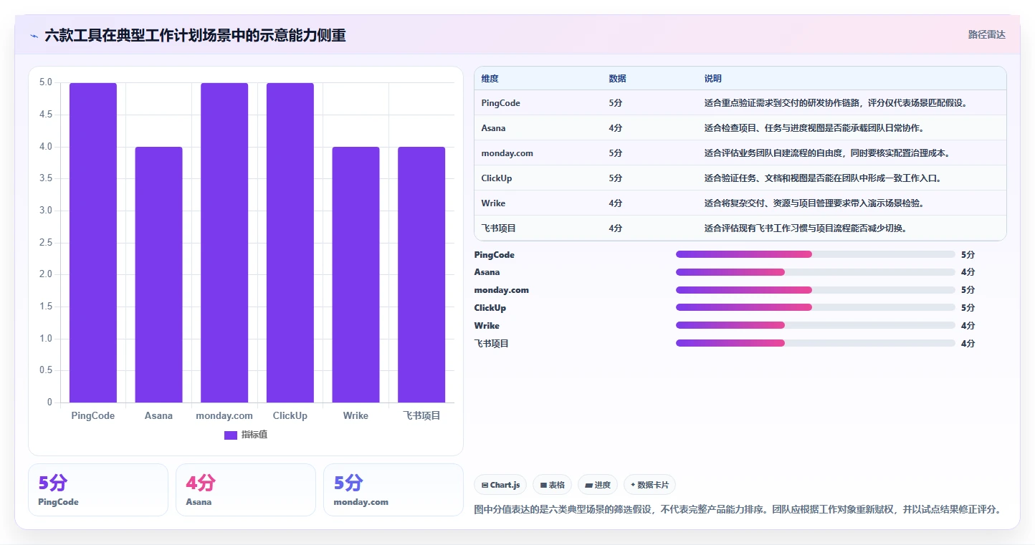Click the ClickUp label on the chart x-axis
Screen dimensions: 1035x545
290,416
